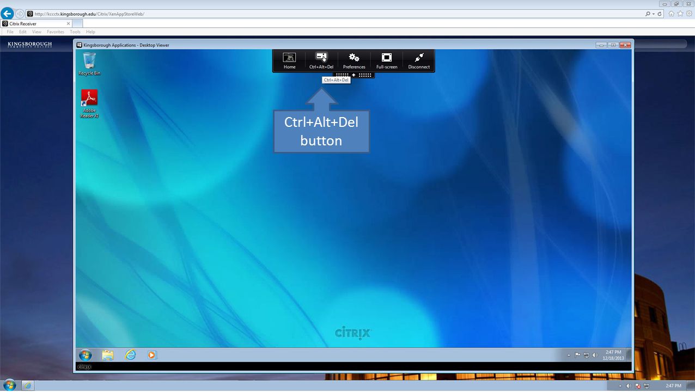
Task: Click volume icon in remote tray
Action: 595,355
